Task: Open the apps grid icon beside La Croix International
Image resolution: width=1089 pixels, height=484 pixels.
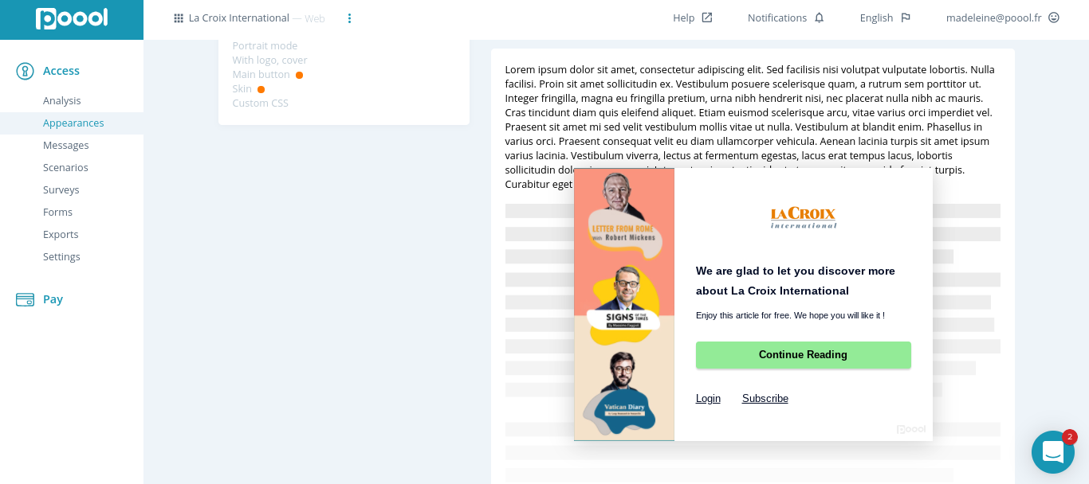Action: click(x=179, y=18)
